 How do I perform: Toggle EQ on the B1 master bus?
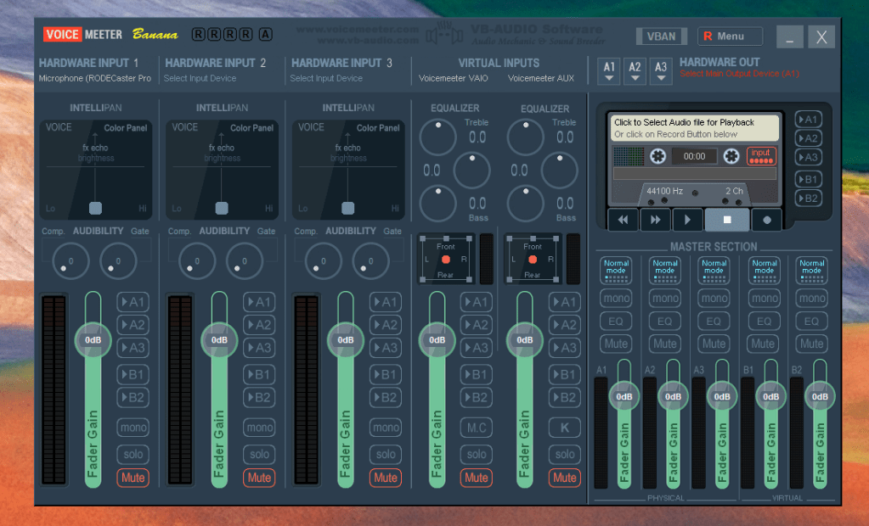pos(764,321)
